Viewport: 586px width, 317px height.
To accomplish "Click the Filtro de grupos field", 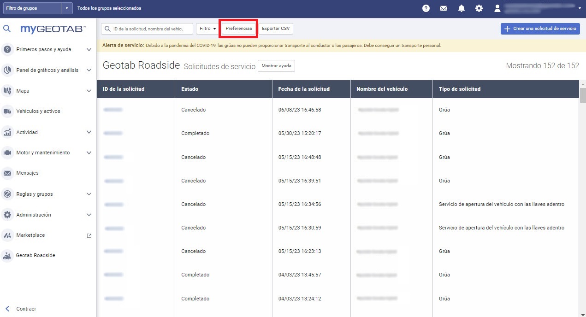I will tap(32, 8).
